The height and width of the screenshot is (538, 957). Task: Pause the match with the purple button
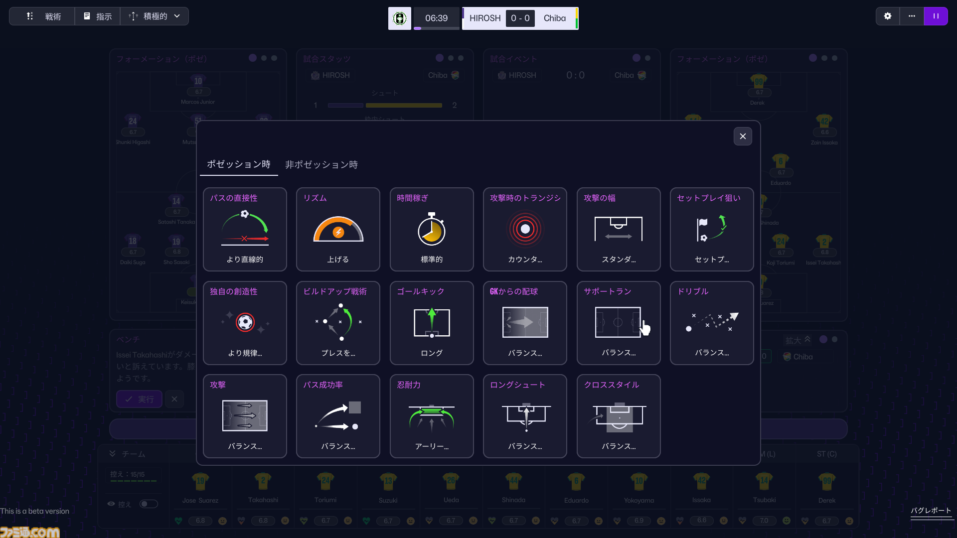[936, 16]
